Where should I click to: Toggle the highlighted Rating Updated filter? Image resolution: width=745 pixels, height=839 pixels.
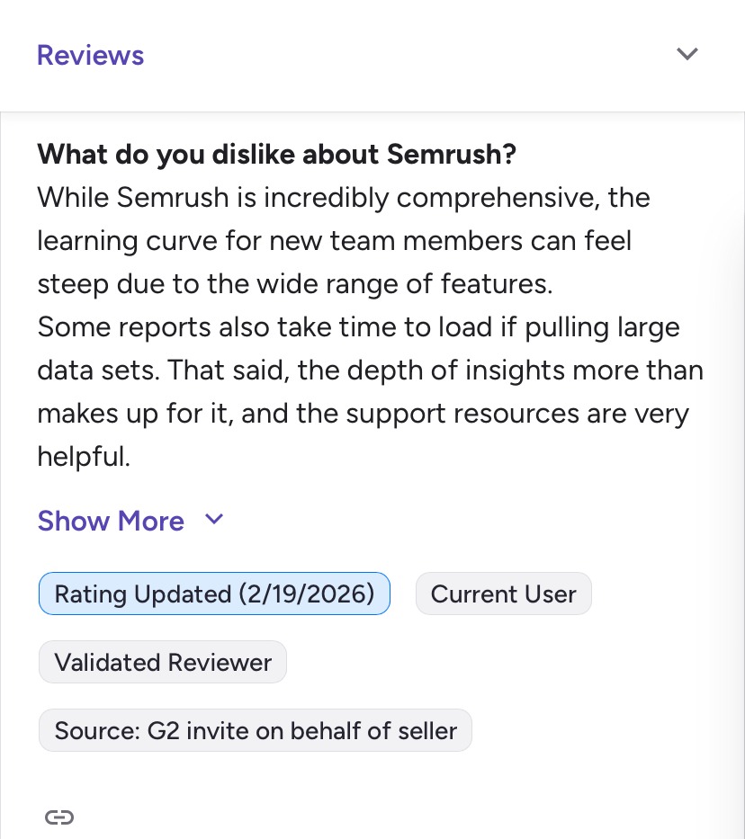point(214,594)
